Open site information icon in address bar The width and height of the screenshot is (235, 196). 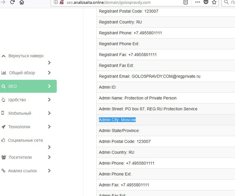pyautogui.click(x=56, y=2)
